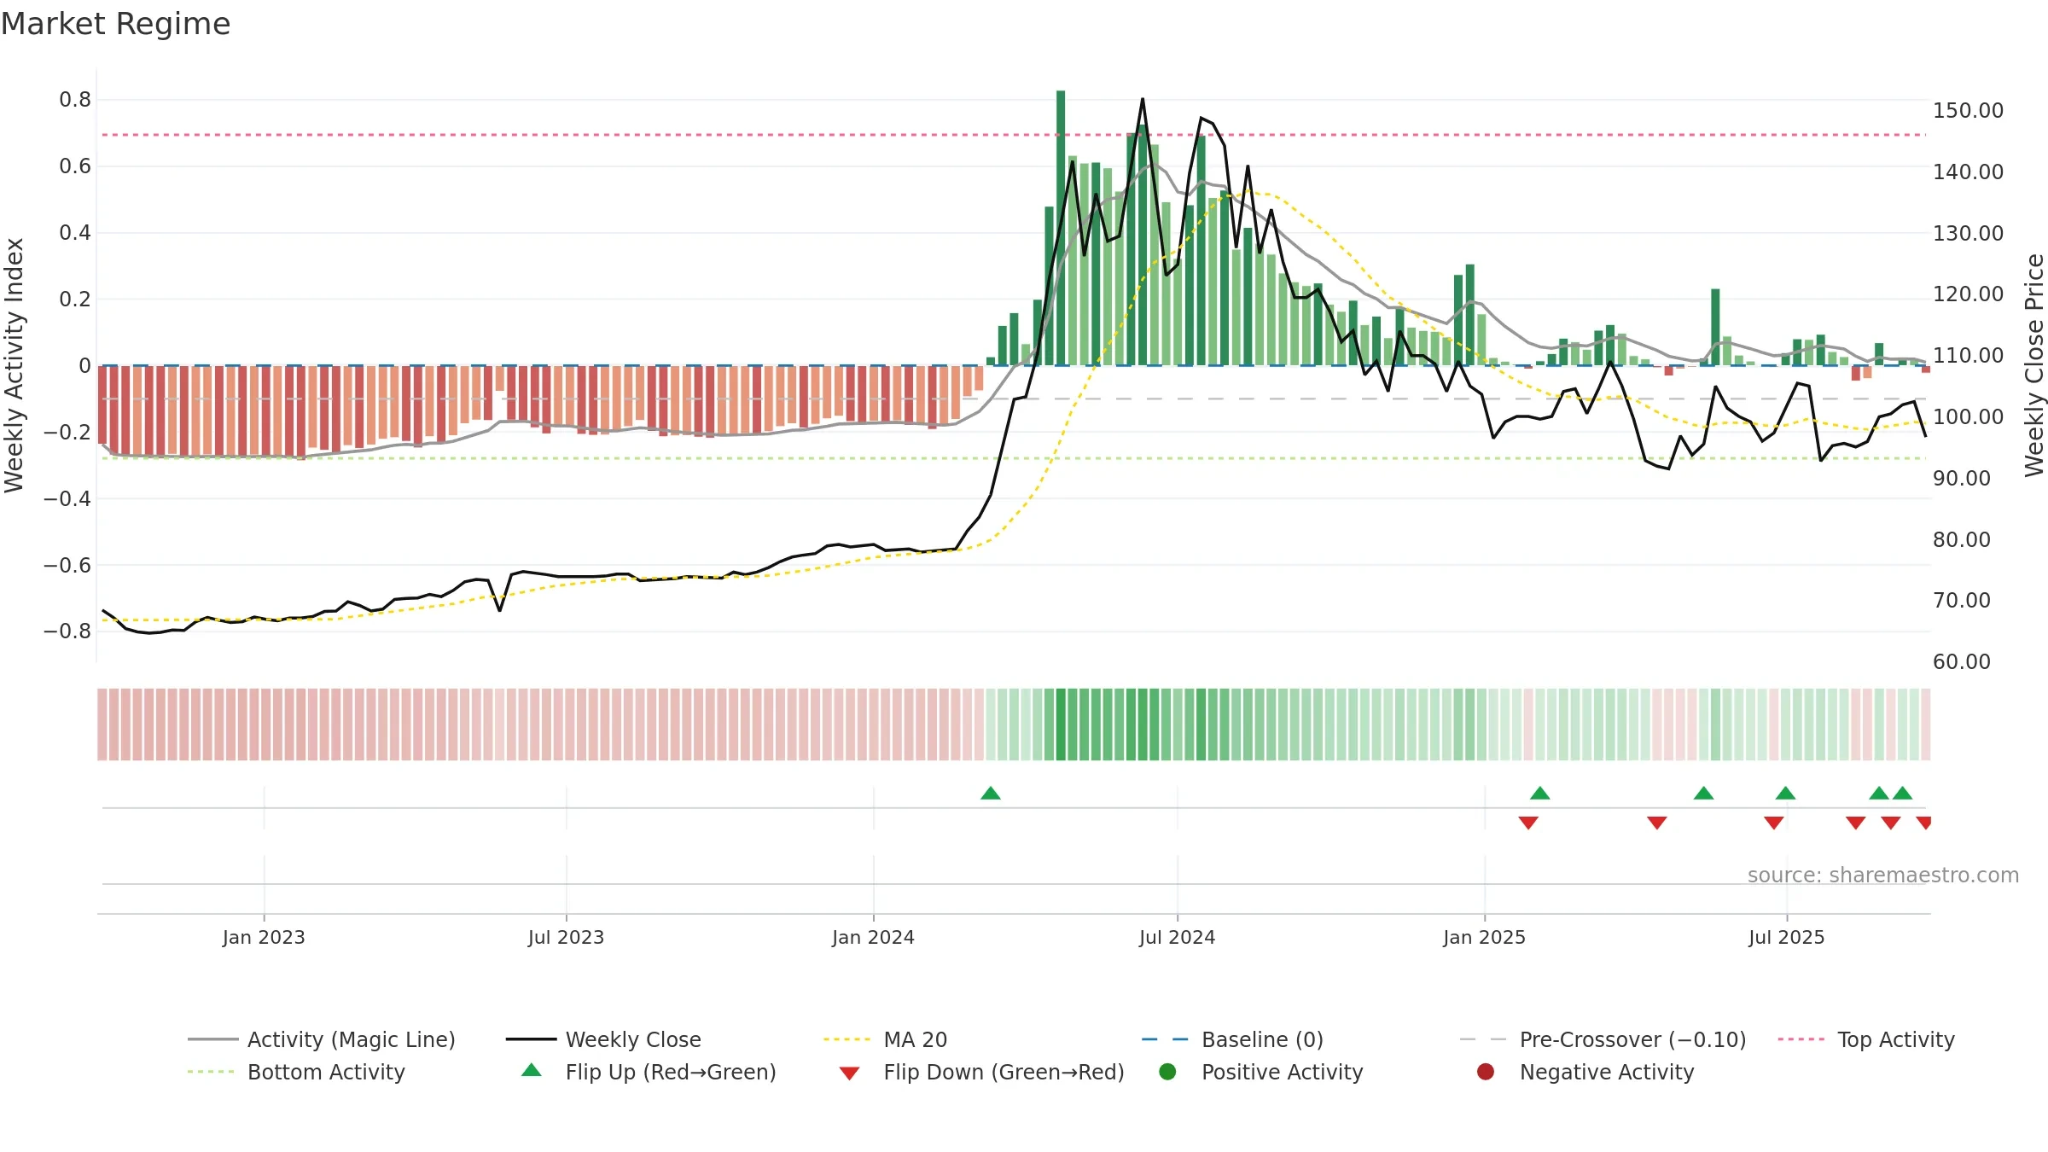Viewport: 2048px width, 1152px height.
Task: Click the −0.8 tick on the activity axis
Action: point(67,631)
